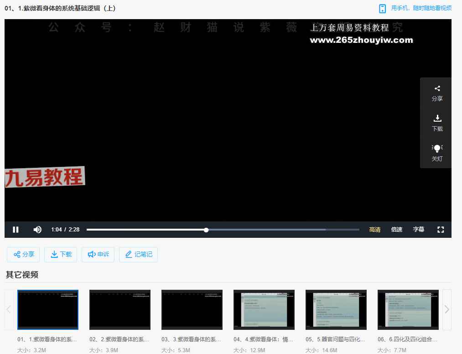Play video 04 thumbnail
Image resolution: width=462 pixels, height=354 pixels.
coord(264,309)
